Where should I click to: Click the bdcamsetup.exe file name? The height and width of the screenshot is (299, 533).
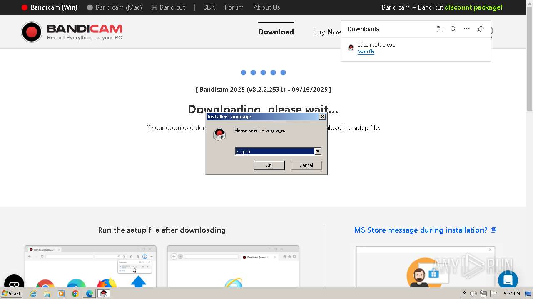(376, 44)
